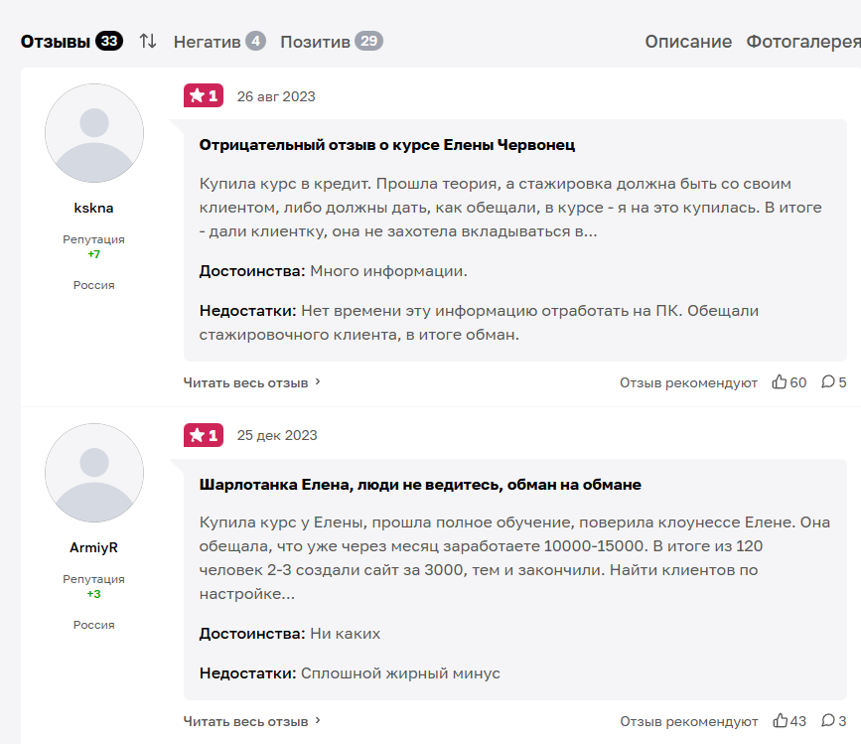Viewport: 861px width, 744px height.
Task: Like kskna's review with thumbs-up icon
Action: pyautogui.click(x=780, y=382)
